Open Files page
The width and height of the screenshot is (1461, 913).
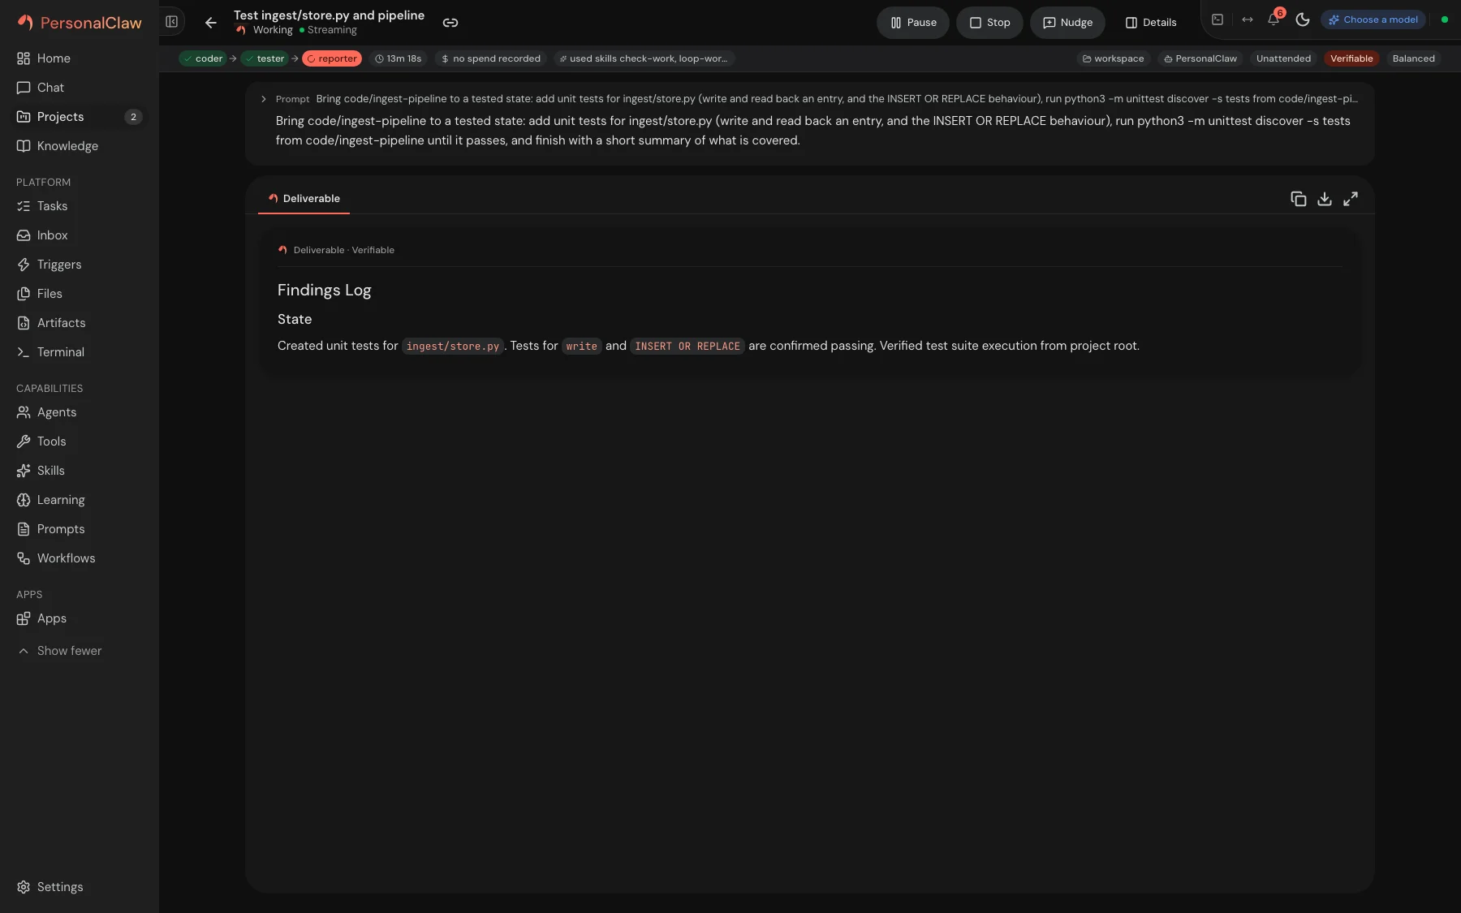tap(80, 294)
